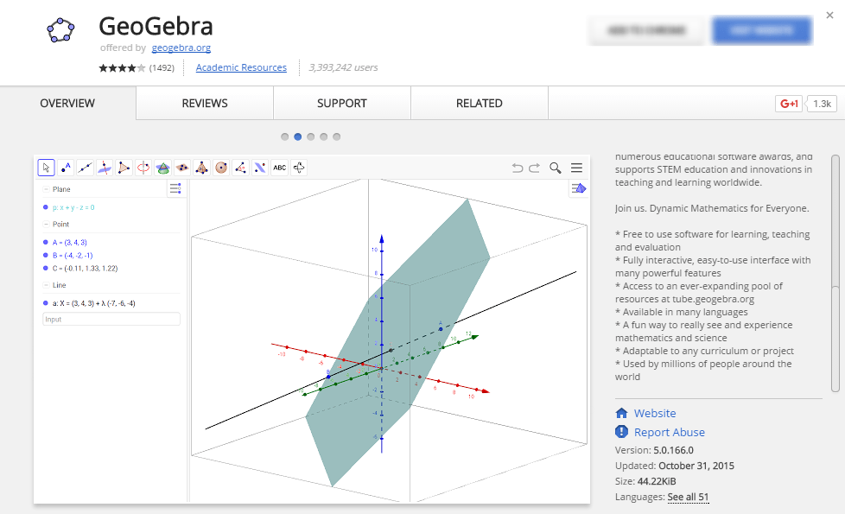Select the Reflect about Plane tool

click(260, 168)
